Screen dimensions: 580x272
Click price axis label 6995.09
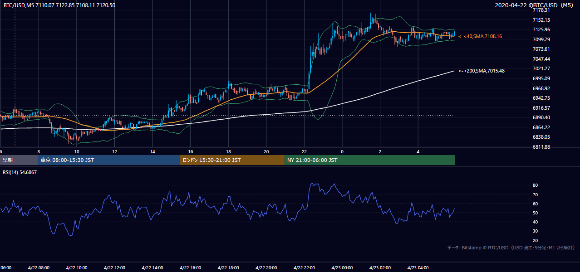[x=541, y=78]
